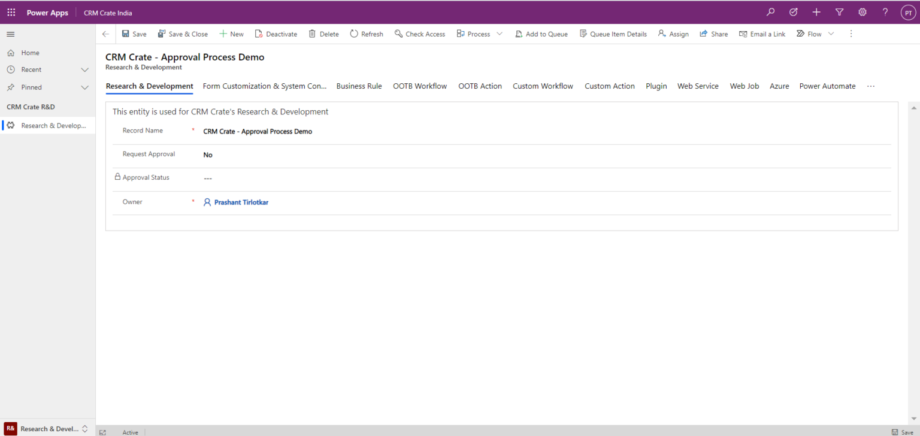920x436 pixels.
Task: Click the Request Approval field value No
Action: coord(208,155)
